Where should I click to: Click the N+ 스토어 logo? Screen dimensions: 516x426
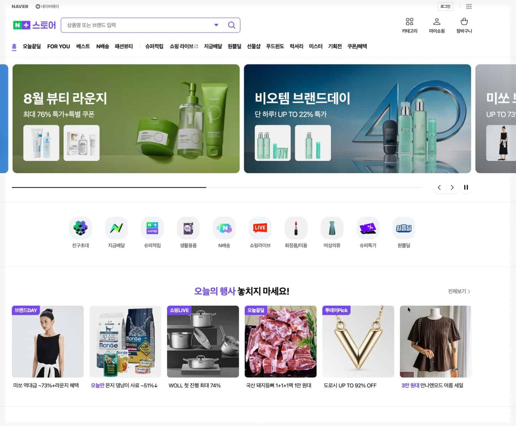(34, 25)
